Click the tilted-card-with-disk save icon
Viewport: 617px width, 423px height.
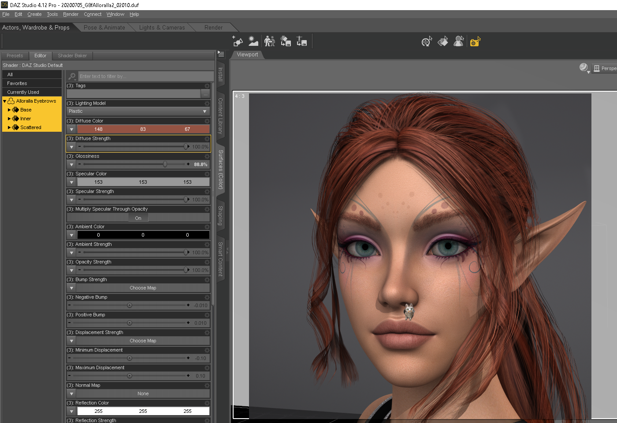[x=286, y=41]
